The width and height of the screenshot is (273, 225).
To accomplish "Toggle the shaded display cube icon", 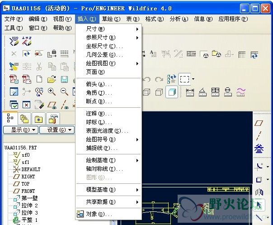I will click(172, 92).
